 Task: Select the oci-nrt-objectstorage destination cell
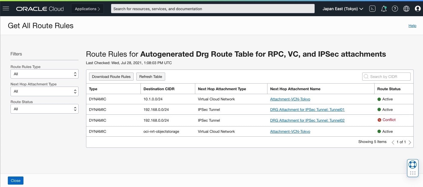pyautogui.click(x=161, y=132)
